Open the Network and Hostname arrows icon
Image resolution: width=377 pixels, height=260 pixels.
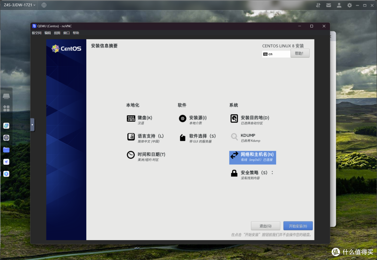235,155
